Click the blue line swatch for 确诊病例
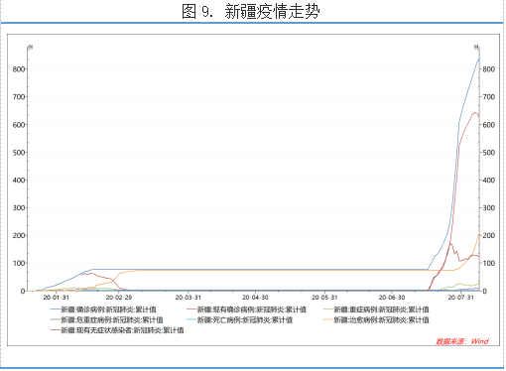The height and width of the screenshot is (371, 506). click(55, 309)
